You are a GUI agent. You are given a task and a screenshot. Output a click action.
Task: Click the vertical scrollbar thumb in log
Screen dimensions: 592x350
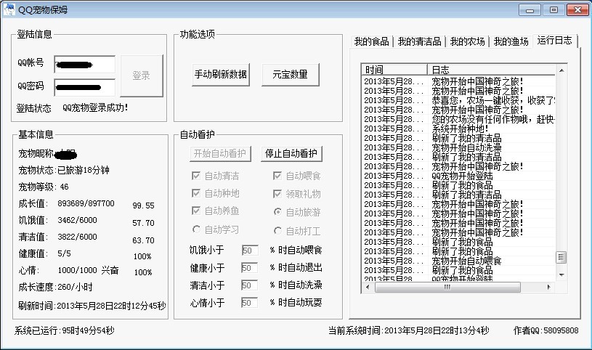561,257
